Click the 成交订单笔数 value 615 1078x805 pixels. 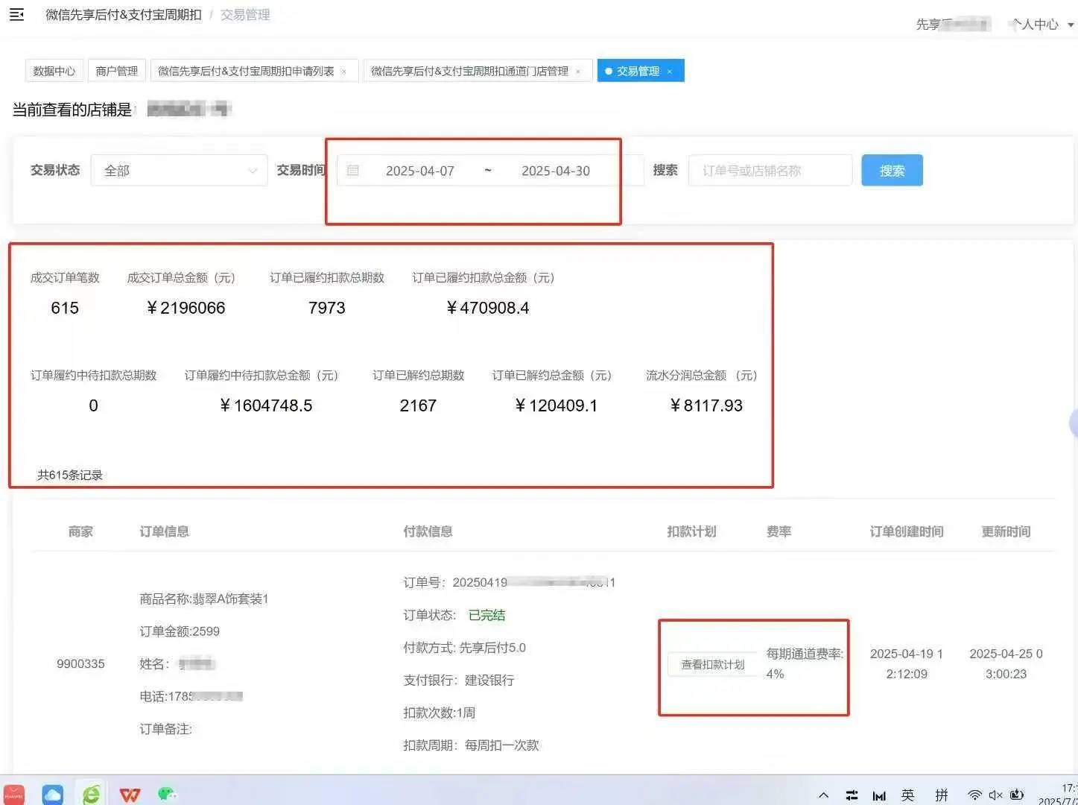tap(65, 308)
